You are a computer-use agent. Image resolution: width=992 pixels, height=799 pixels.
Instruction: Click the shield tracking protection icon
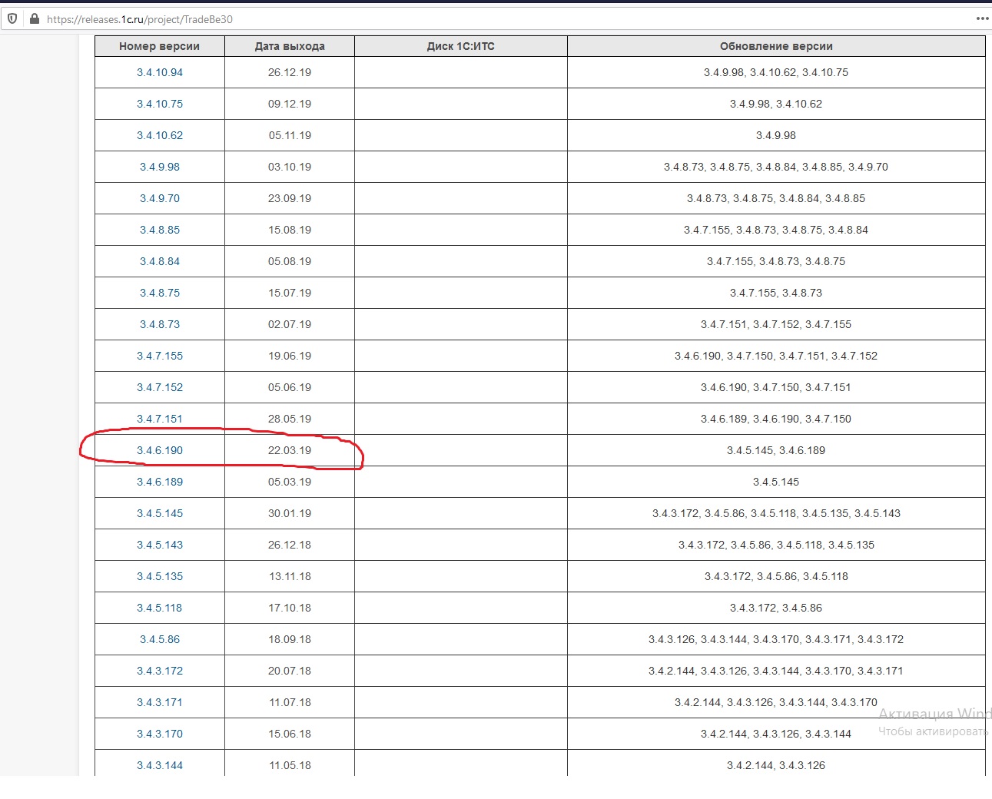pos(12,18)
